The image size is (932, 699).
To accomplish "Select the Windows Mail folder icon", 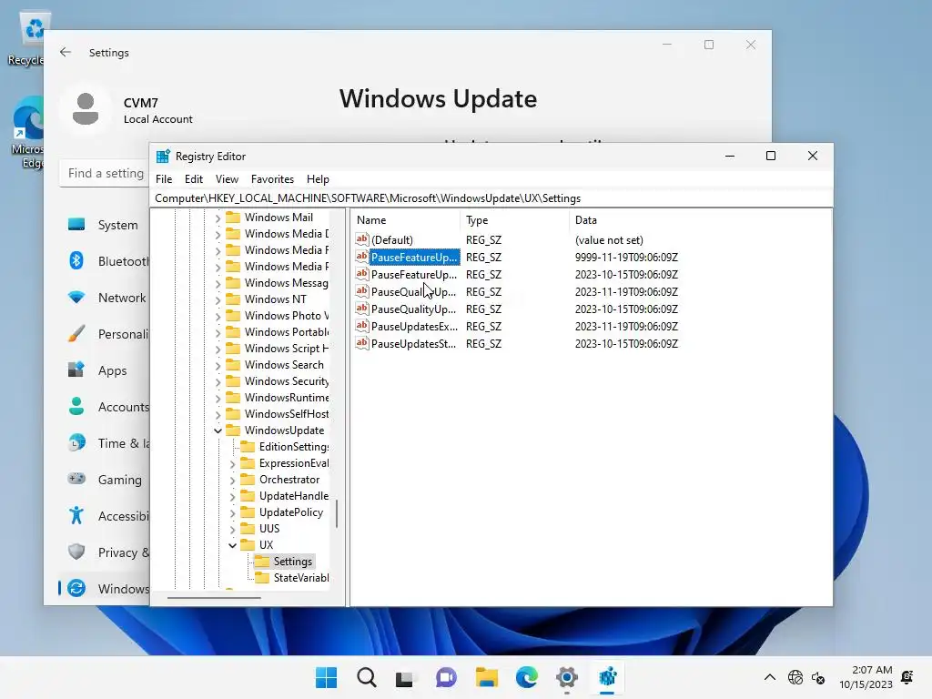I will pyautogui.click(x=233, y=218).
